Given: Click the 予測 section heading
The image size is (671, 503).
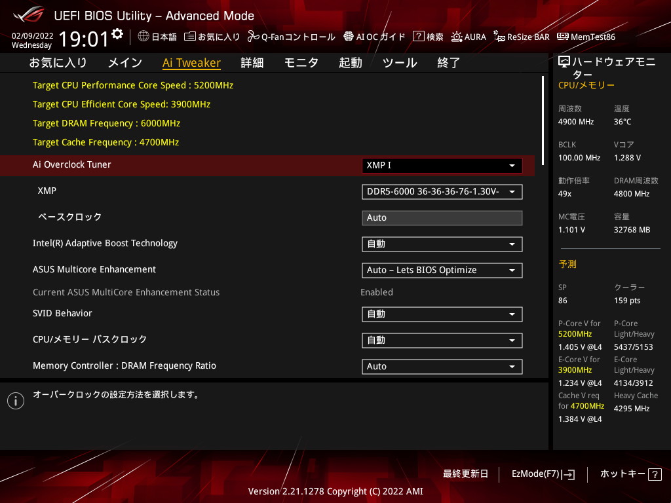Looking at the screenshot, I should (x=567, y=265).
